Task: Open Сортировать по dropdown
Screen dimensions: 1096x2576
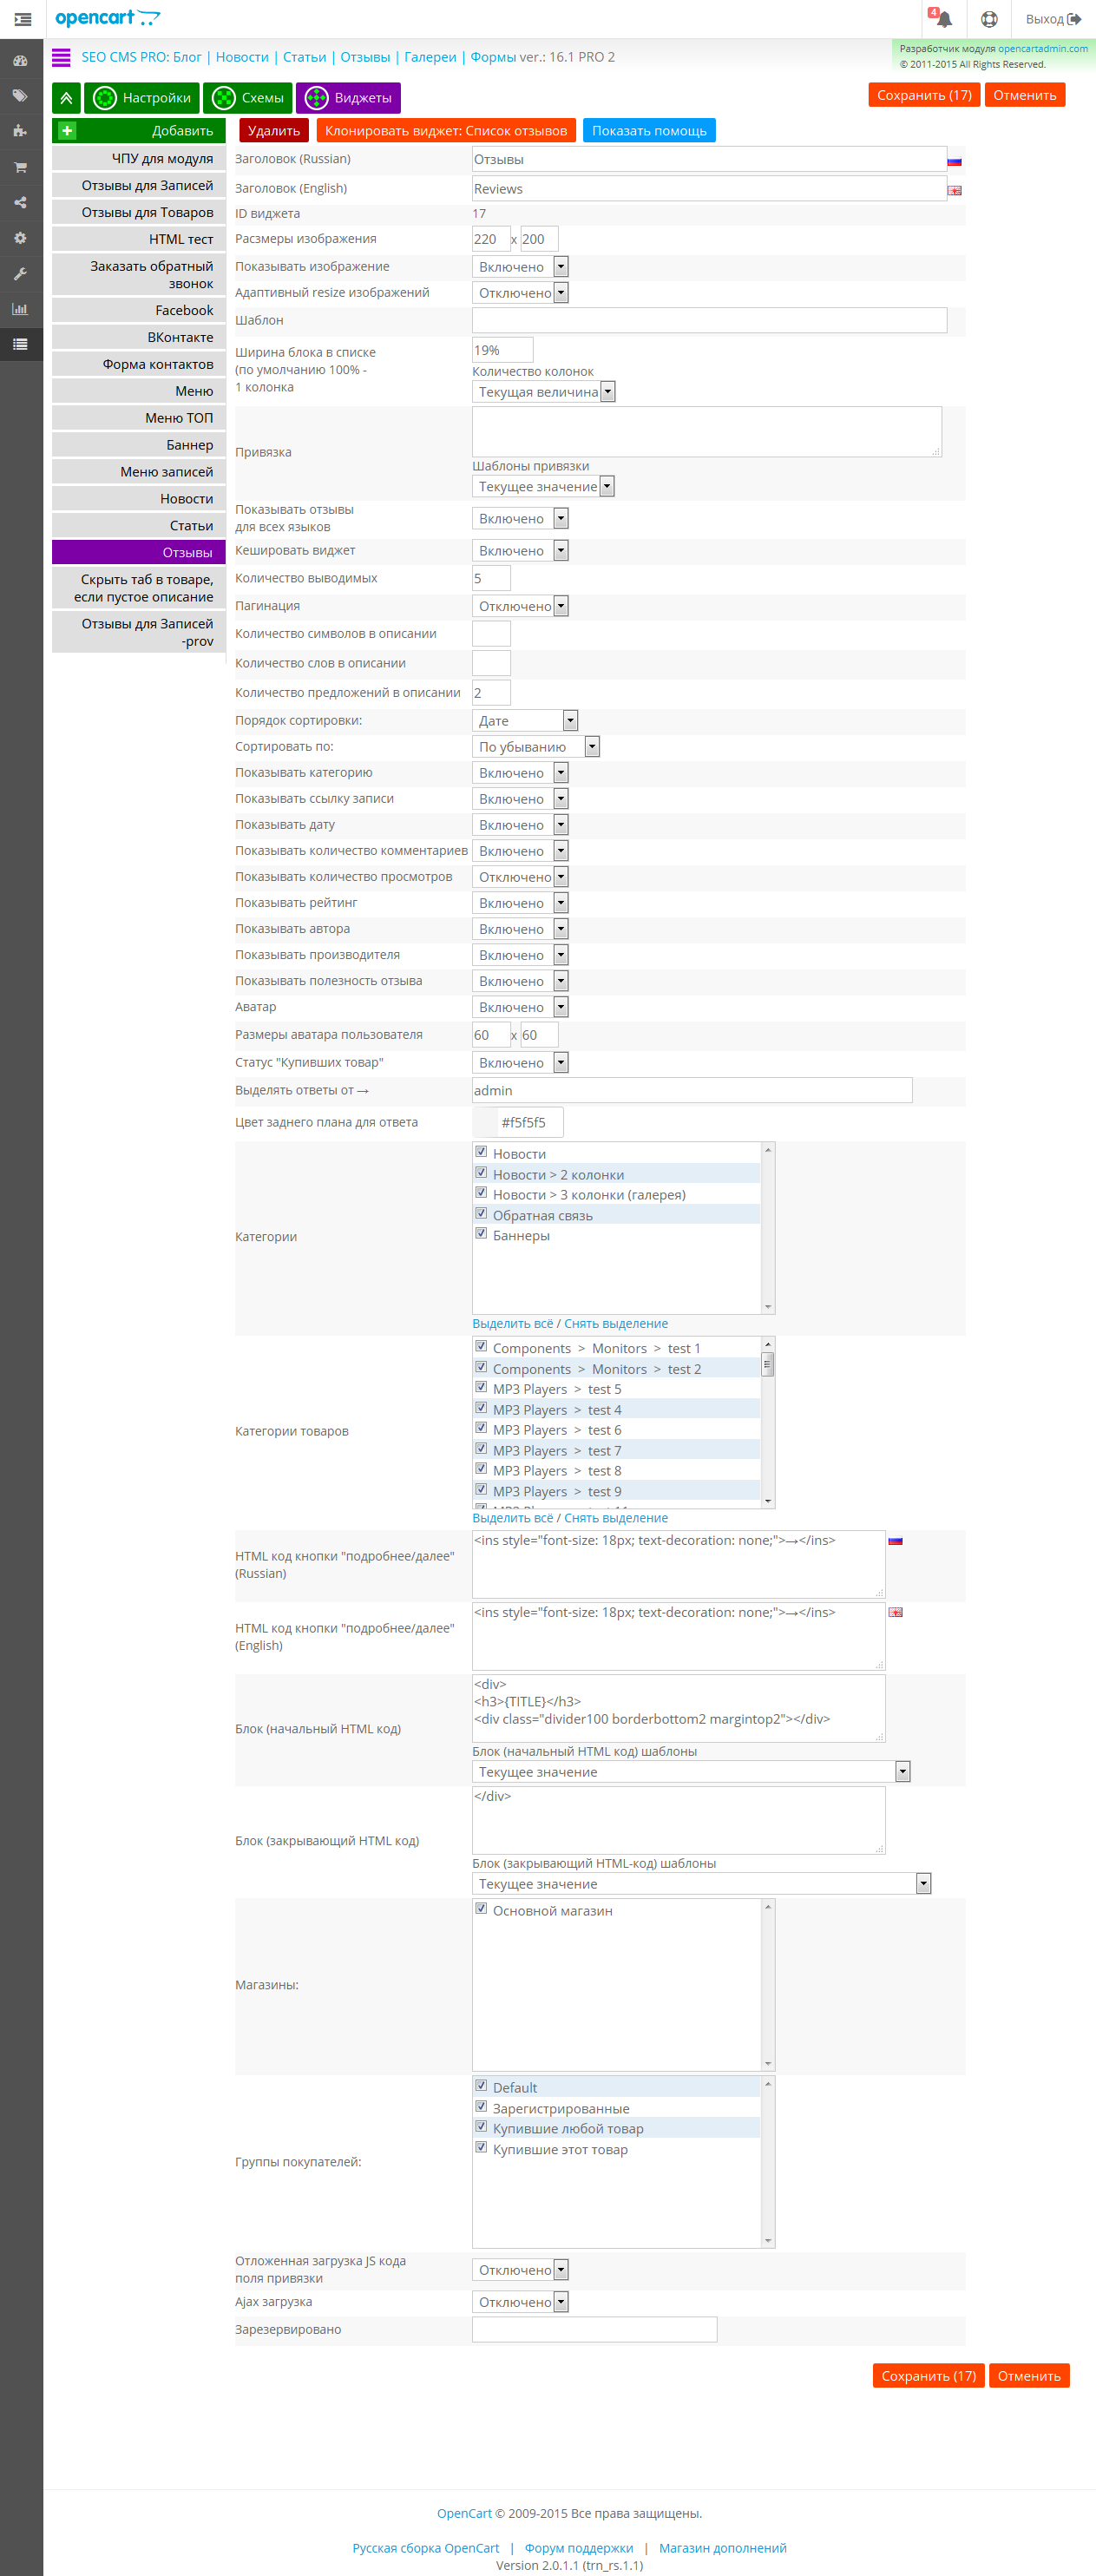Action: (x=536, y=747)
